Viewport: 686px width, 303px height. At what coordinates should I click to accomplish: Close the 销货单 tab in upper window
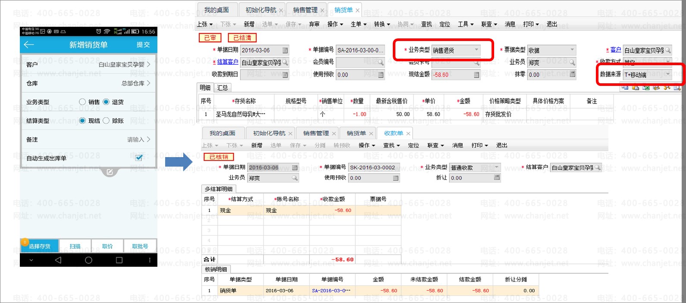click(x=357, y=10)
